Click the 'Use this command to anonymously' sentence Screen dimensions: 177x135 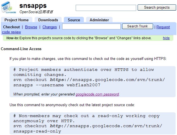(72, 105)
